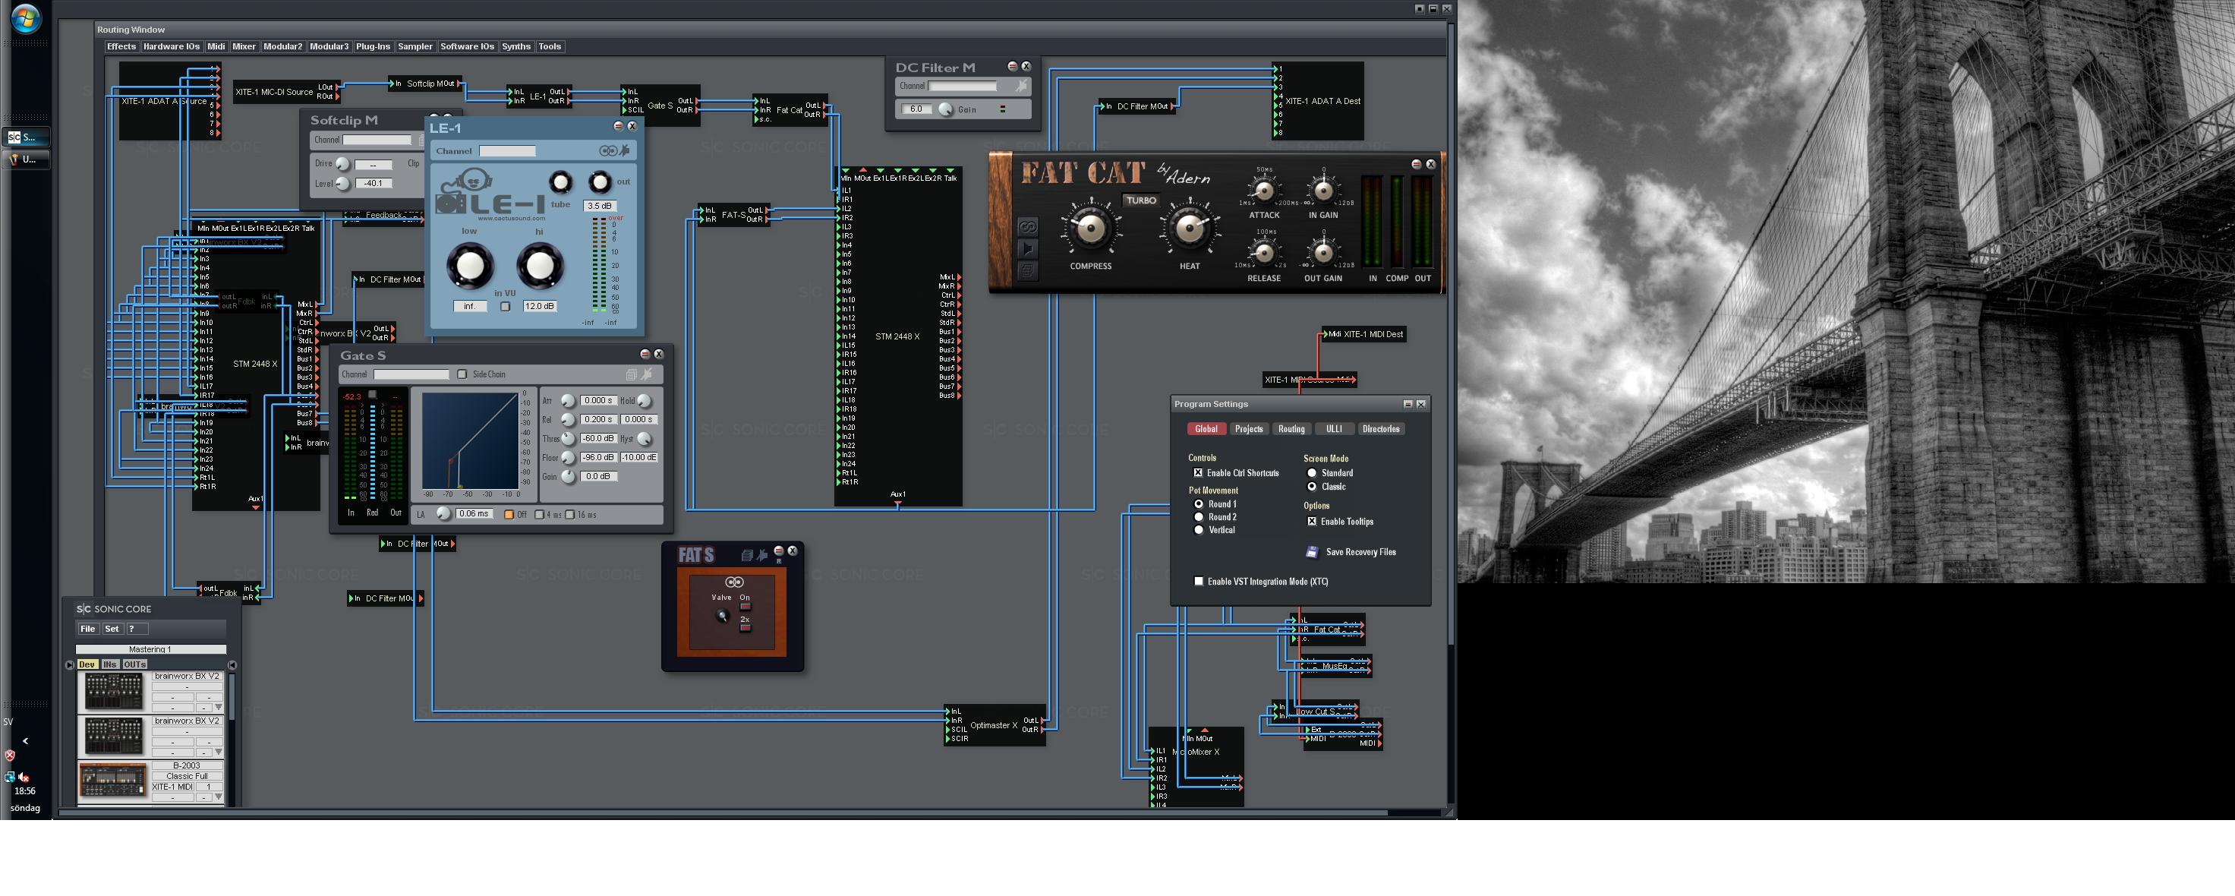Open the Synths menu
2235x896 pixels.
(x=516, y=47)
